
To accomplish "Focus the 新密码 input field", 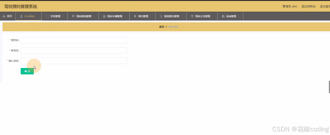I will [74, 50].
